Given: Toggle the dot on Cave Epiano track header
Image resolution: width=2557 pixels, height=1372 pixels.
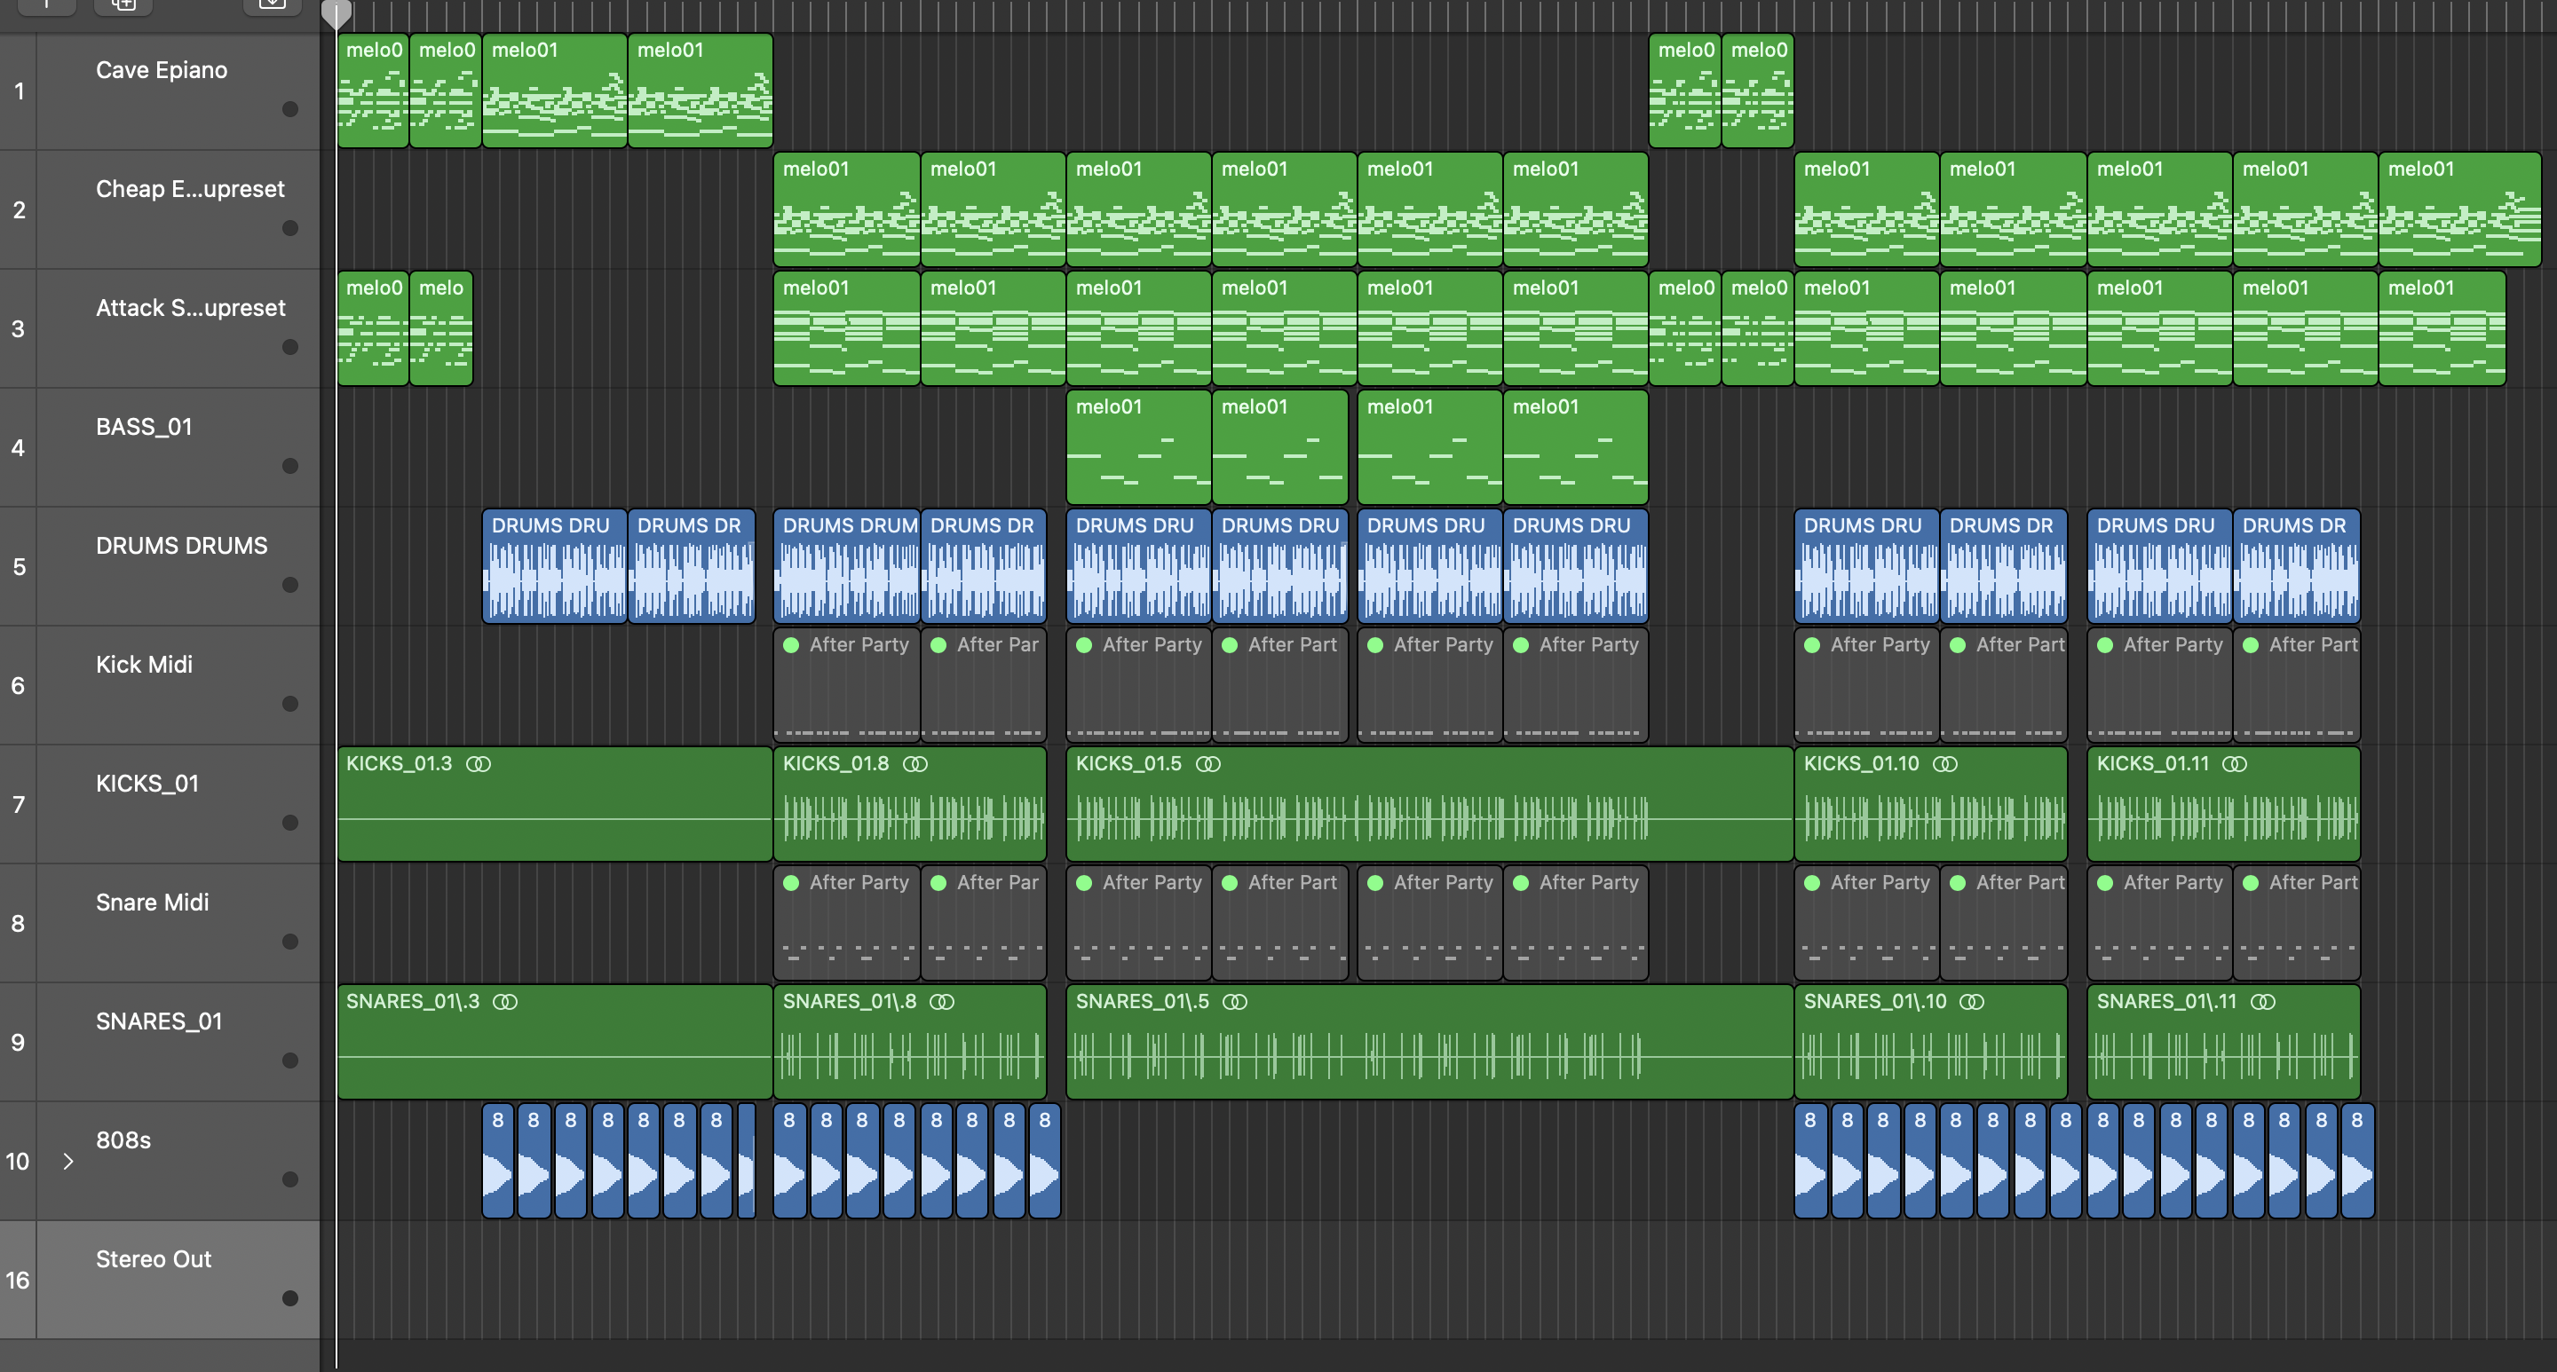Looking at the screenshot, I should click(x=289, y=109).
